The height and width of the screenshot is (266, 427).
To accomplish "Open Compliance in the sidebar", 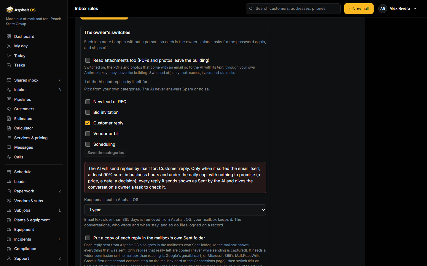I will 34,249.
